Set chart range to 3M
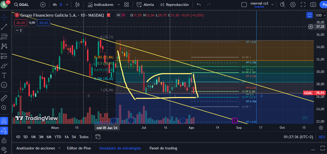327x154 pixels. (41, 137)
